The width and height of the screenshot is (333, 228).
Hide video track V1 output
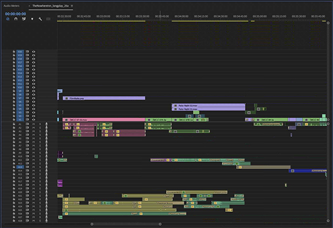[33, 119]
